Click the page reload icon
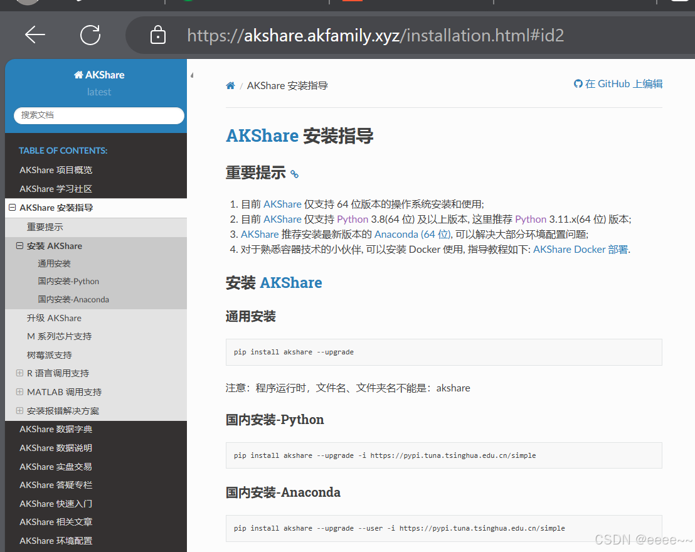This screenshot has height=552, width=695. (90, 35)
